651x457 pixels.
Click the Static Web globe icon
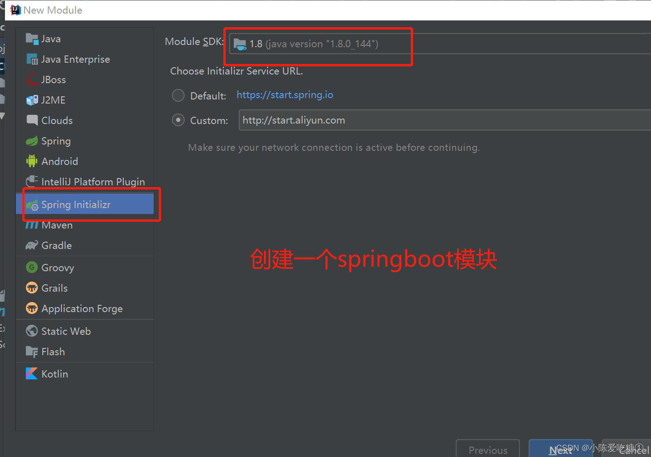coord(32,331)
